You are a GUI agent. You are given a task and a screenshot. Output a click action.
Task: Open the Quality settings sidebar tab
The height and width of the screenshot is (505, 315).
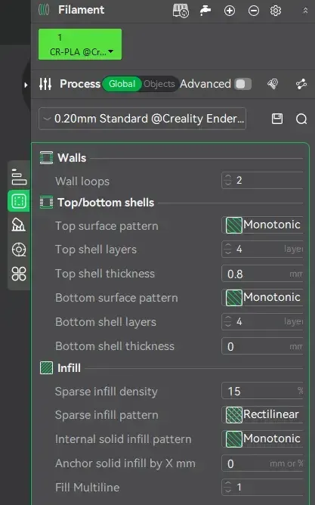[x=19, y=177]
